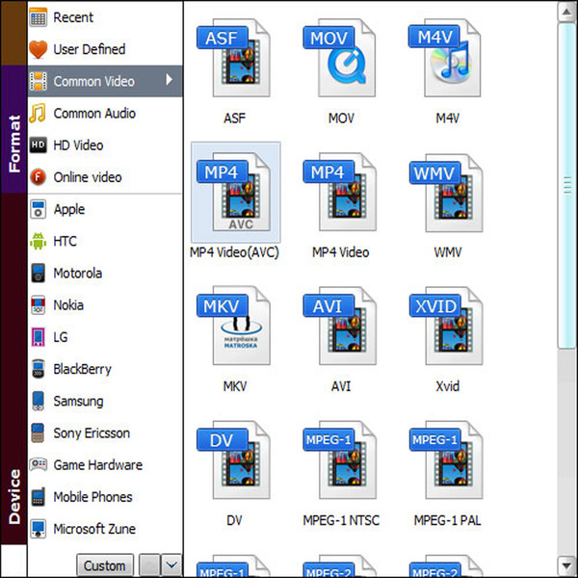Click the HTC Android robot icon
This screenshot has width=578, height=578.
point(38,241)
